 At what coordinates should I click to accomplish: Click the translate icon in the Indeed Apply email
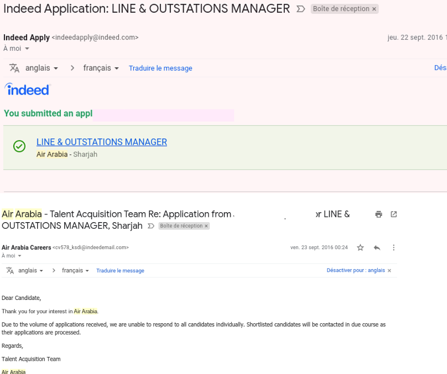pos(14,68)
